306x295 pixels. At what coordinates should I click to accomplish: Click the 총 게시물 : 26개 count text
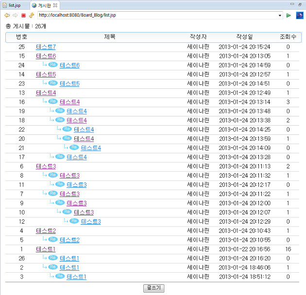(26, 26)
